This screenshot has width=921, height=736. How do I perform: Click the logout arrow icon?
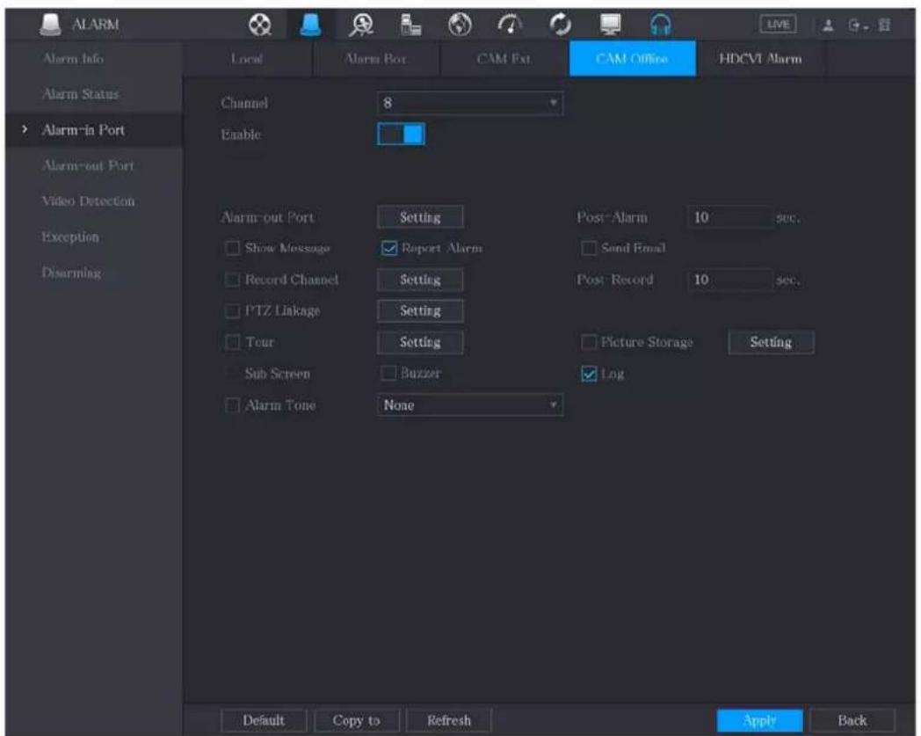click(x=856, y=26)
